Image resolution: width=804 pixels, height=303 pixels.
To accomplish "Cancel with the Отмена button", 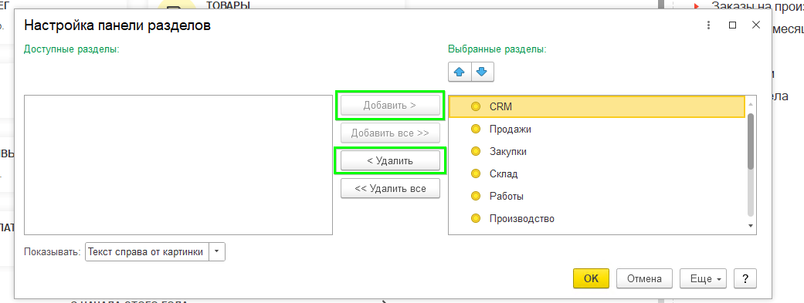I will tap(644, 278).
